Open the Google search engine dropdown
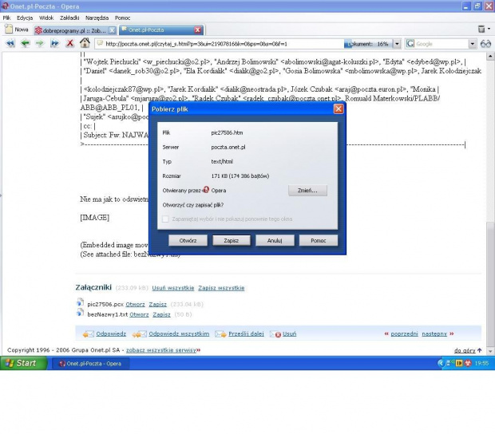This screenshot has height=434, width=495. click(473, 44)
